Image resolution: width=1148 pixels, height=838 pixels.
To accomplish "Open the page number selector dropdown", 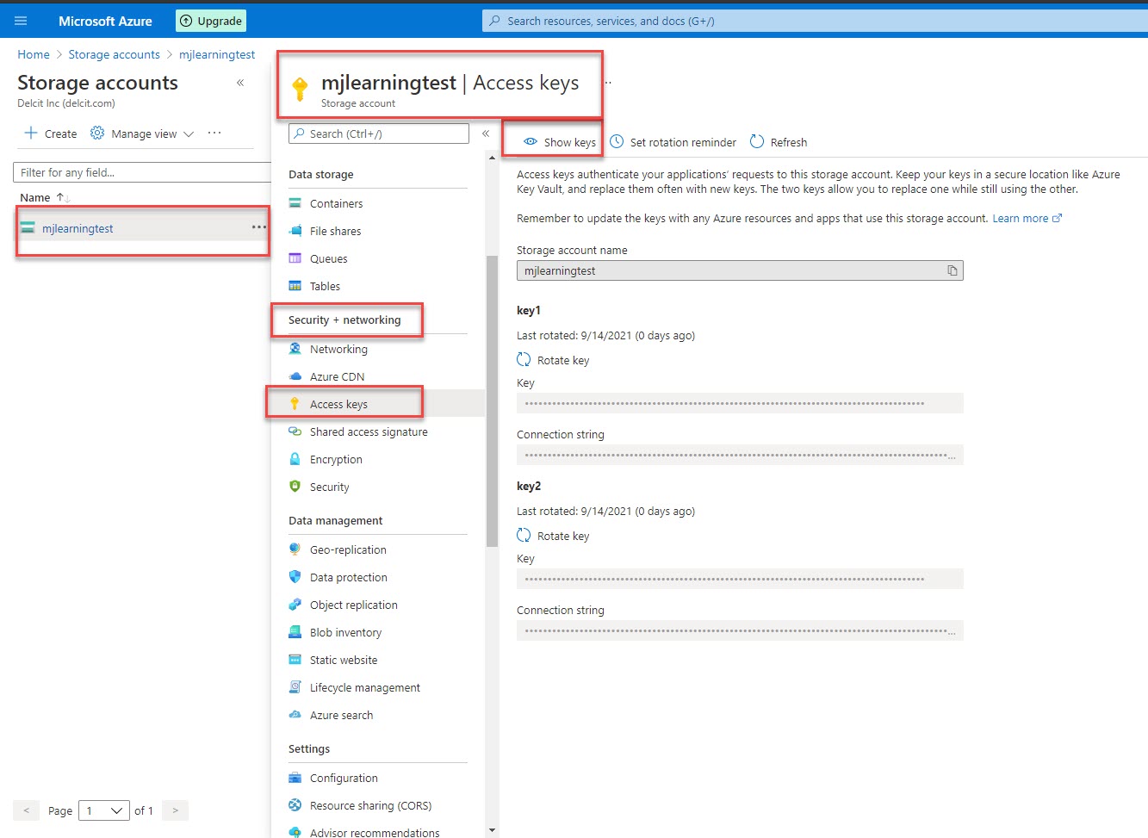I will (103, 810).
